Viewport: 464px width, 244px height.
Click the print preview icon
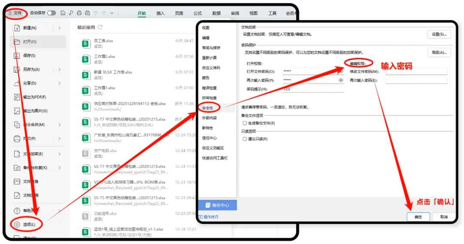(87, 13)
